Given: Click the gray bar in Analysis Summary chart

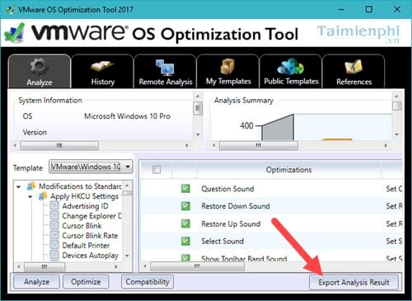Looking at the screenshot, I should (x=278, y=129).
